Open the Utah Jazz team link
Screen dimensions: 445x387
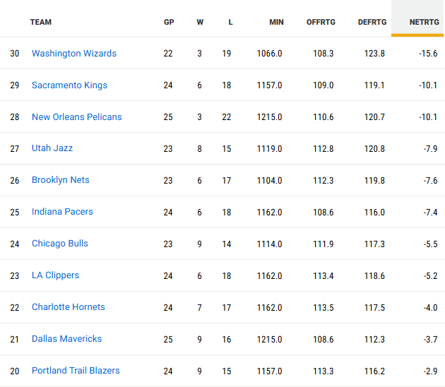click(x=52, y=149)
